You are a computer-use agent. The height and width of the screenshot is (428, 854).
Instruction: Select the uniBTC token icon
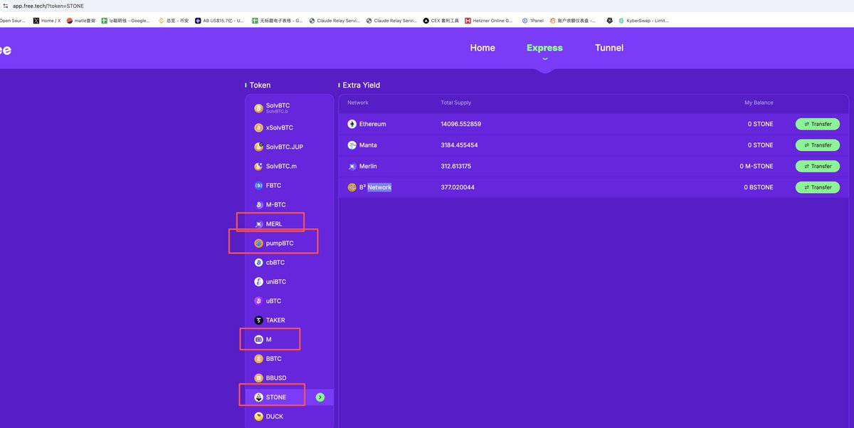(x=258, y=281)
